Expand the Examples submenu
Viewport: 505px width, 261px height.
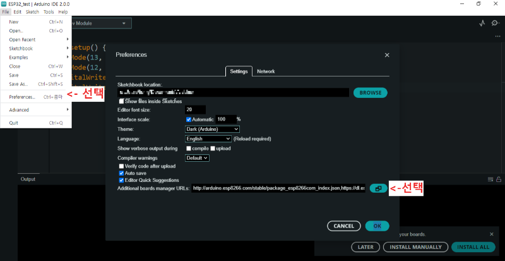[36, 58]
